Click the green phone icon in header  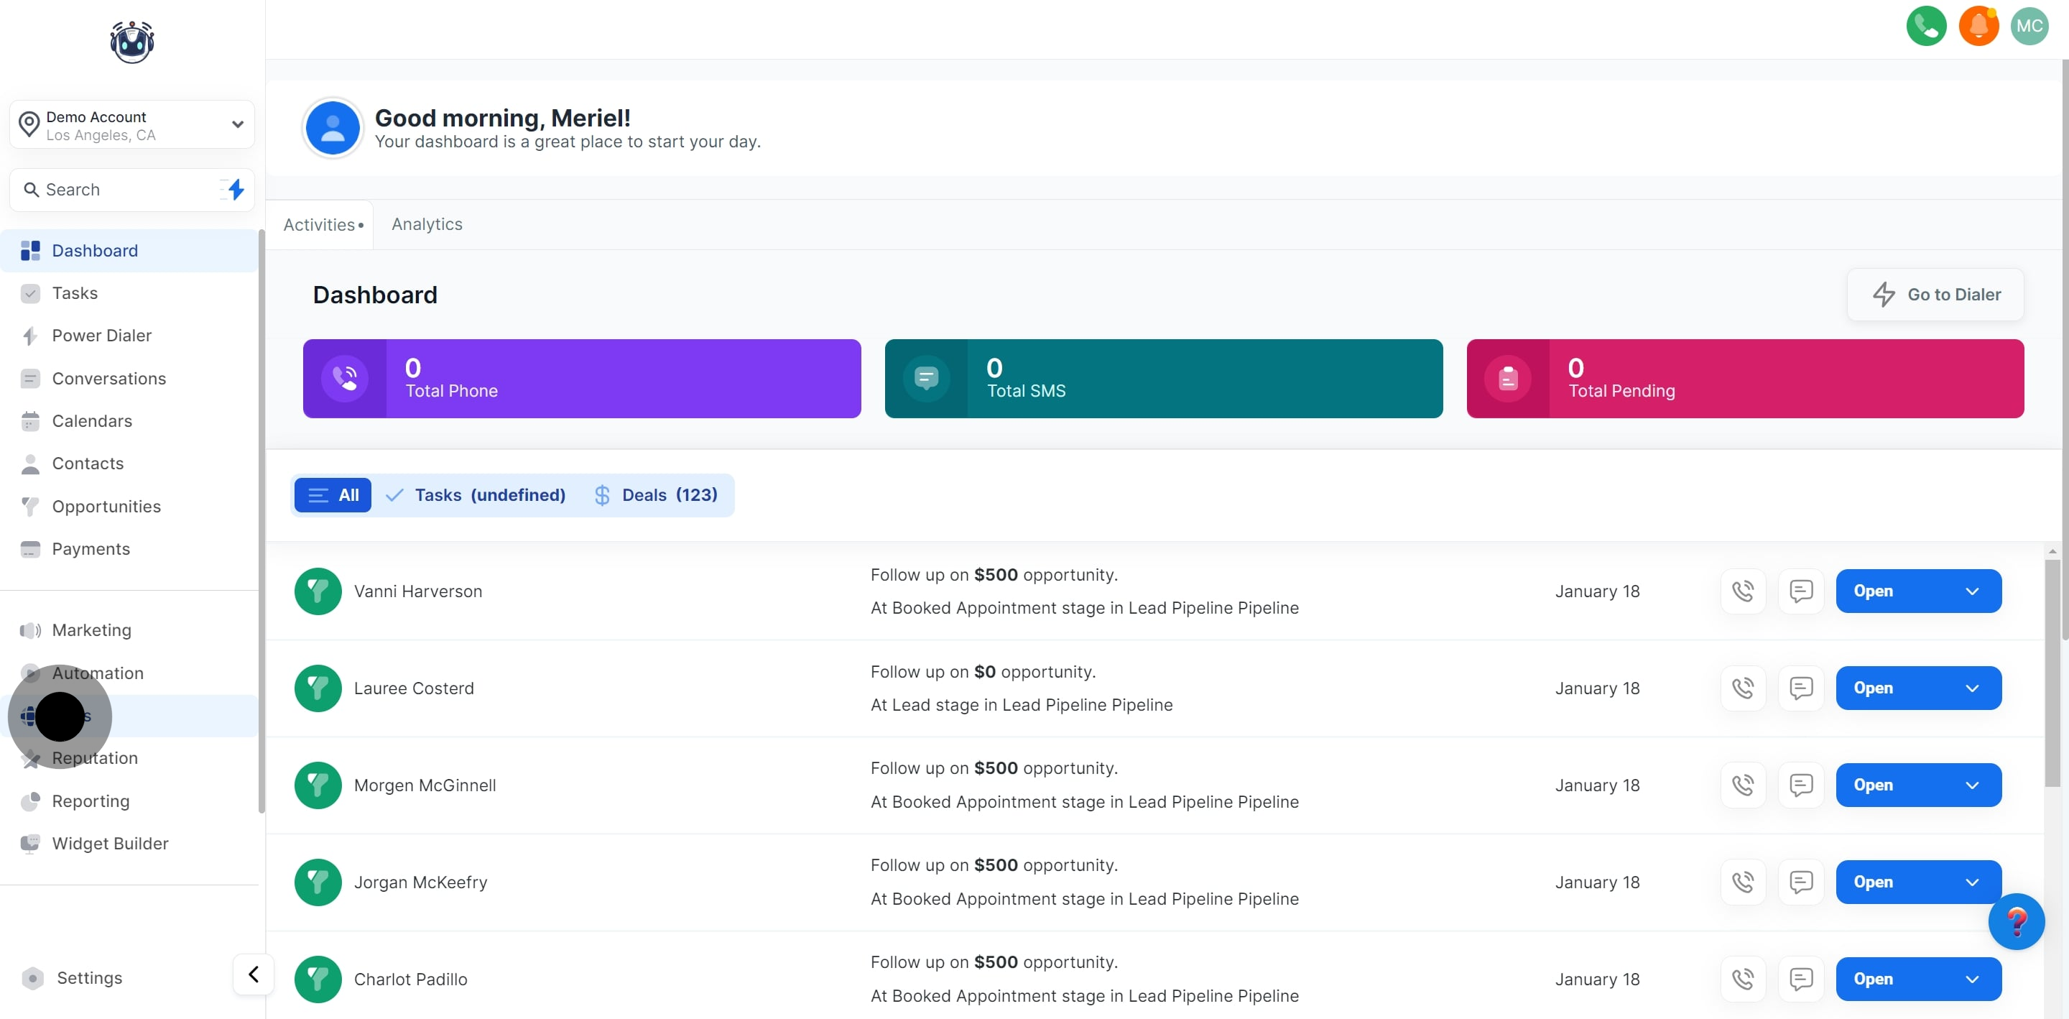[x=1925, y=26]
